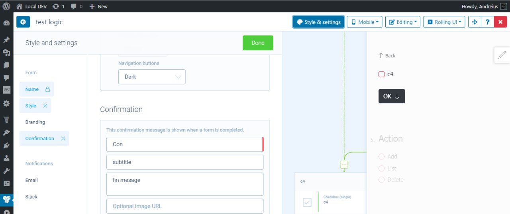Expand the Mobile device dropdown
Viewport: 510px width, 214px height.
click(x=365, y=22)
